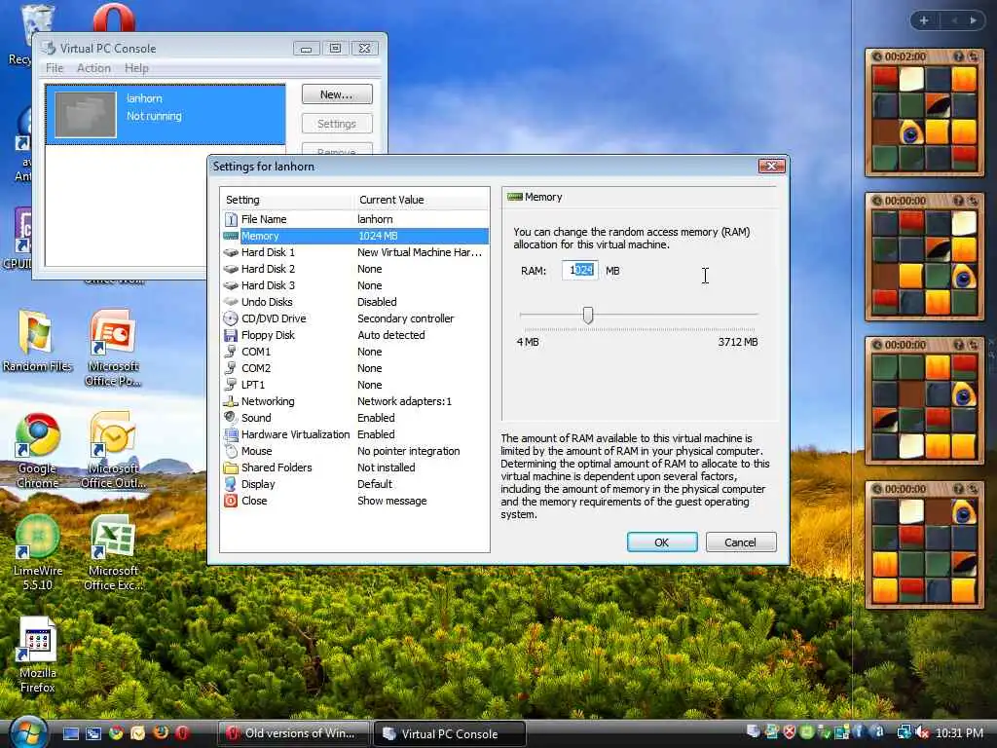Click the Mouse setting icon
Image resolution: width=997 pixels, height=748 pixels.
click(230, 451)
